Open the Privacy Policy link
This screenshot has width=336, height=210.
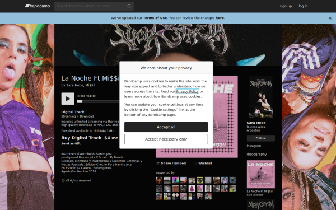click(187, 91)
